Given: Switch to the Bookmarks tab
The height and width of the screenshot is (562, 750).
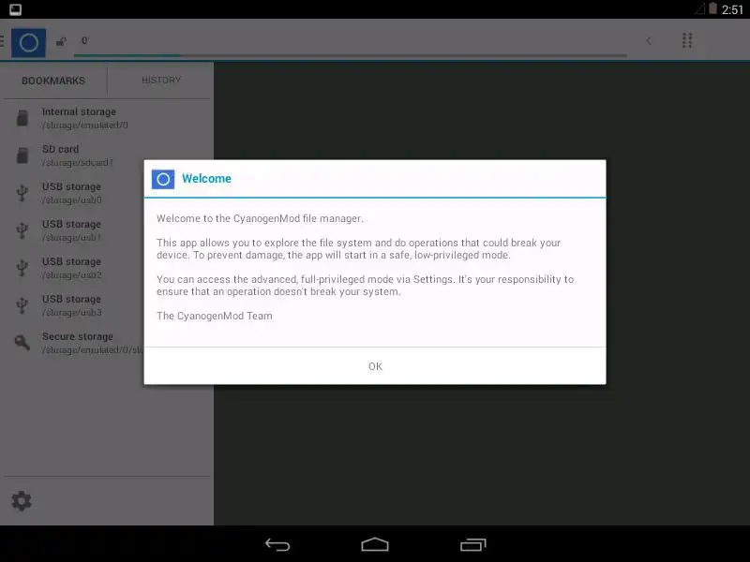Looking at the screenshot, I should tap(53, 81).
